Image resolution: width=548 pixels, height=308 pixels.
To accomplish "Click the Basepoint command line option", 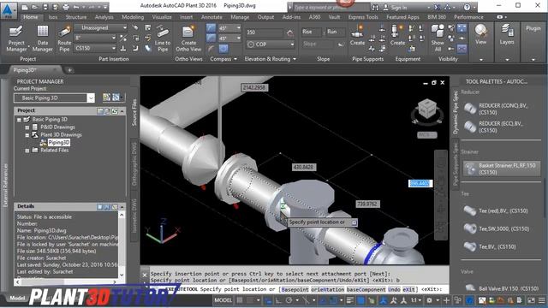I will pyautogui.click(x=295, y=289).
